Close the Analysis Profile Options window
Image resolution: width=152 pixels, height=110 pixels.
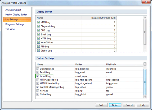click(x=146, y=2)
